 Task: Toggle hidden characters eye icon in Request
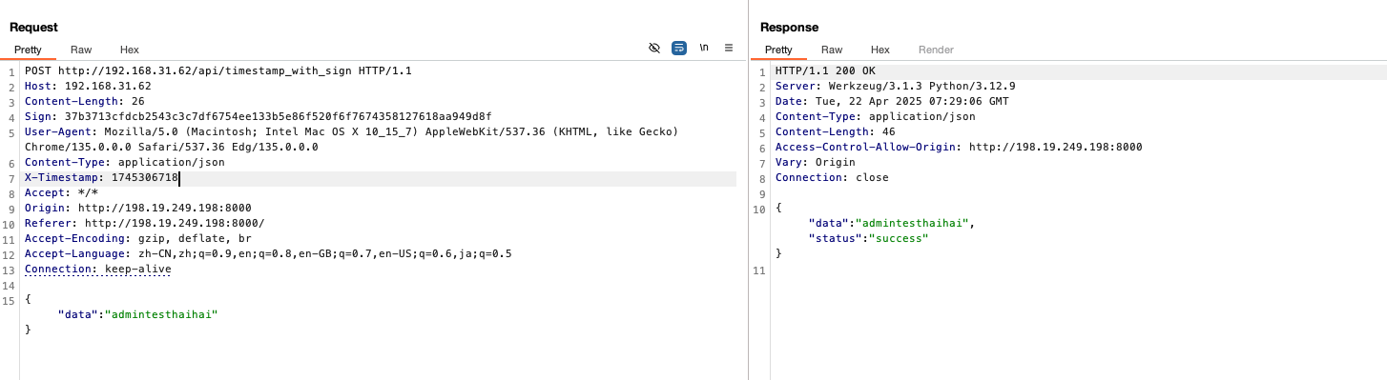click(654, 48)
